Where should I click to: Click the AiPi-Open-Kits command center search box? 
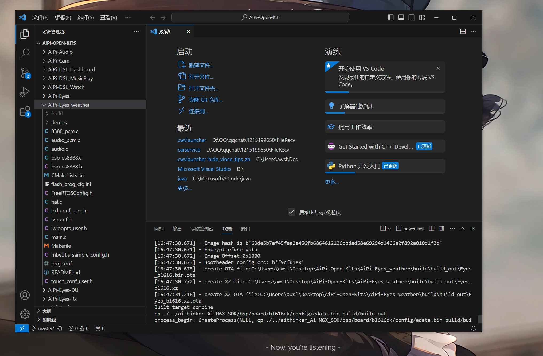pos(260,17)
